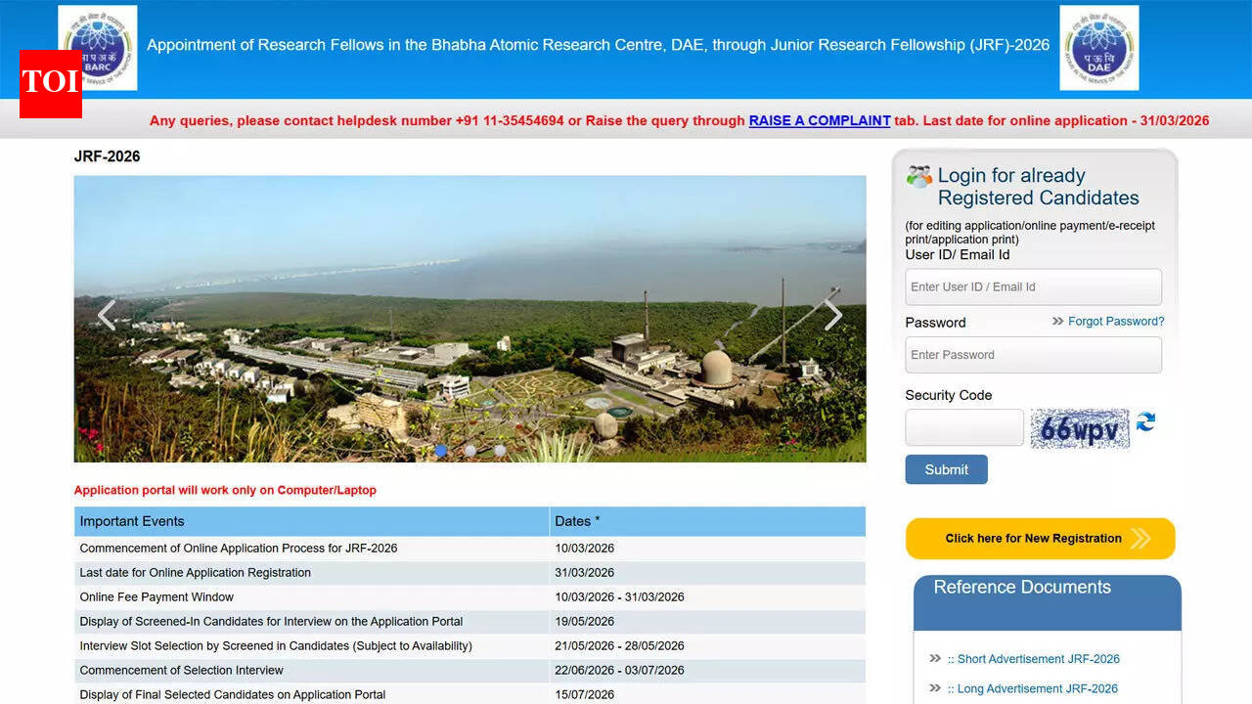Click the DAE logo in header
The width and height of the screenshot is (1252, 704).
1098,47
